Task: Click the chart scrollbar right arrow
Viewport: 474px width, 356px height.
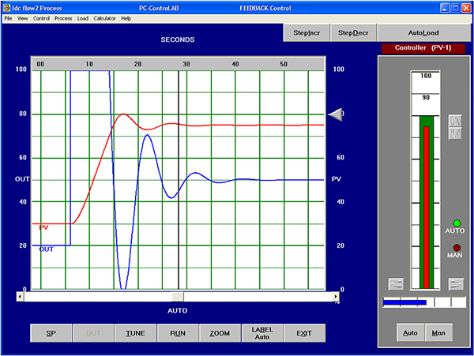Action: [336, 297]
